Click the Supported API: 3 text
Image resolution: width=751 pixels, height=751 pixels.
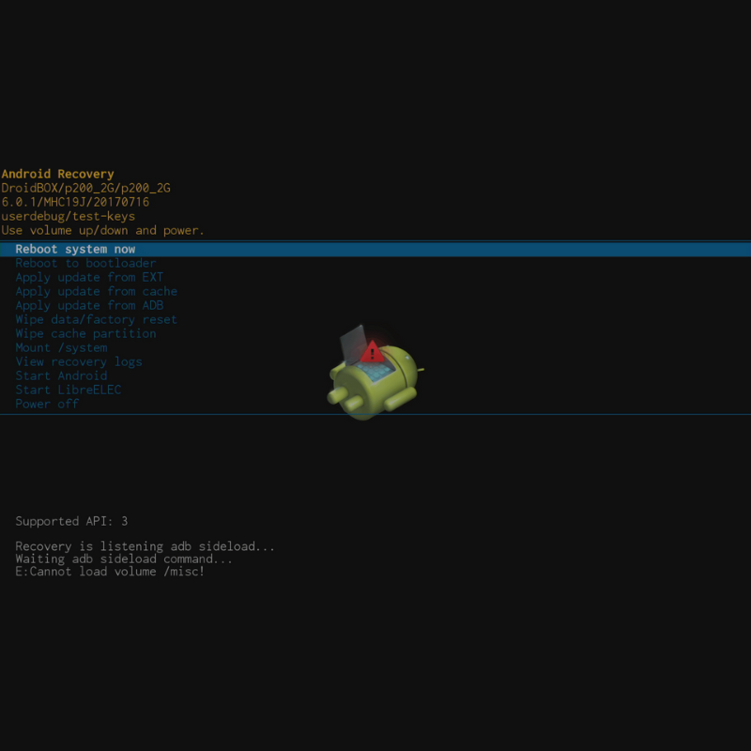71,521
